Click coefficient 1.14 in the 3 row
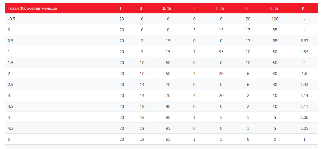Viewport: 323px width, 149px height. tap(304, 95)
